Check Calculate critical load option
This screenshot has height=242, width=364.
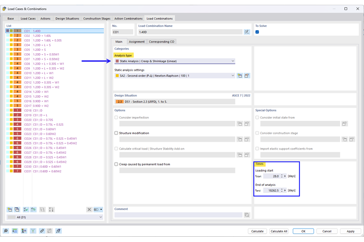tap(116, 149)
